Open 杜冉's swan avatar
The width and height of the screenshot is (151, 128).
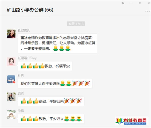[11, 79]
